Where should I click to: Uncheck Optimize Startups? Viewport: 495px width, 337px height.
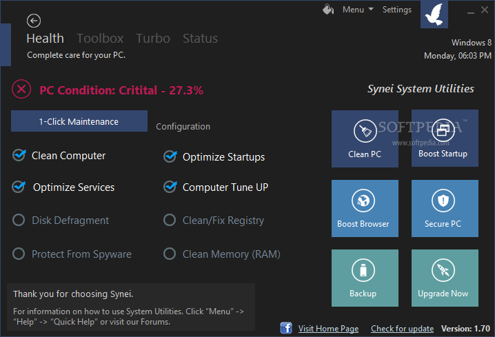point(170,156)
